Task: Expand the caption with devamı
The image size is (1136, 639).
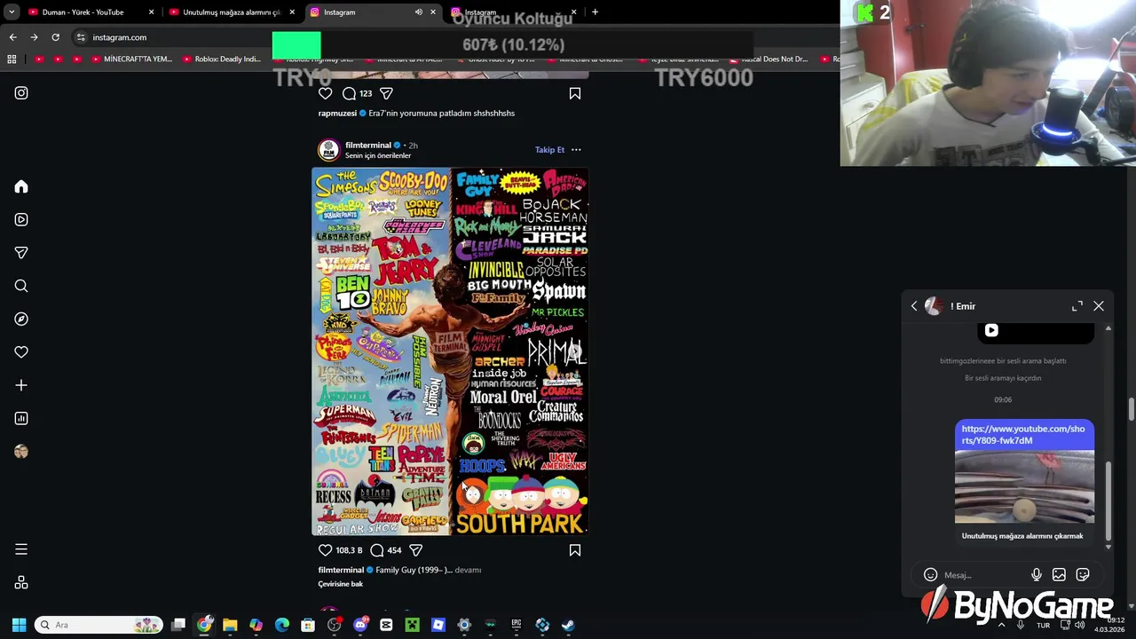Action: 468,570
